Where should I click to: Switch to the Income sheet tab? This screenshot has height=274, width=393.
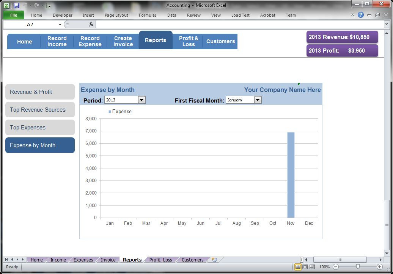click(58, 260)
